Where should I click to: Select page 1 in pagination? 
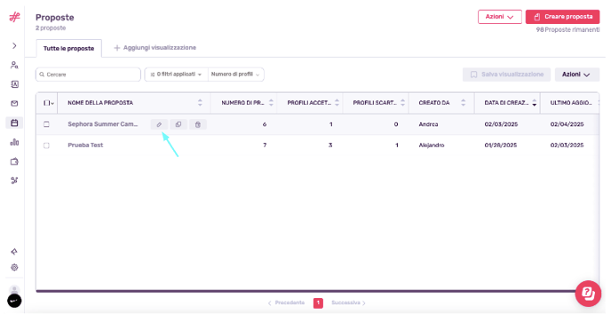point(318,302)
